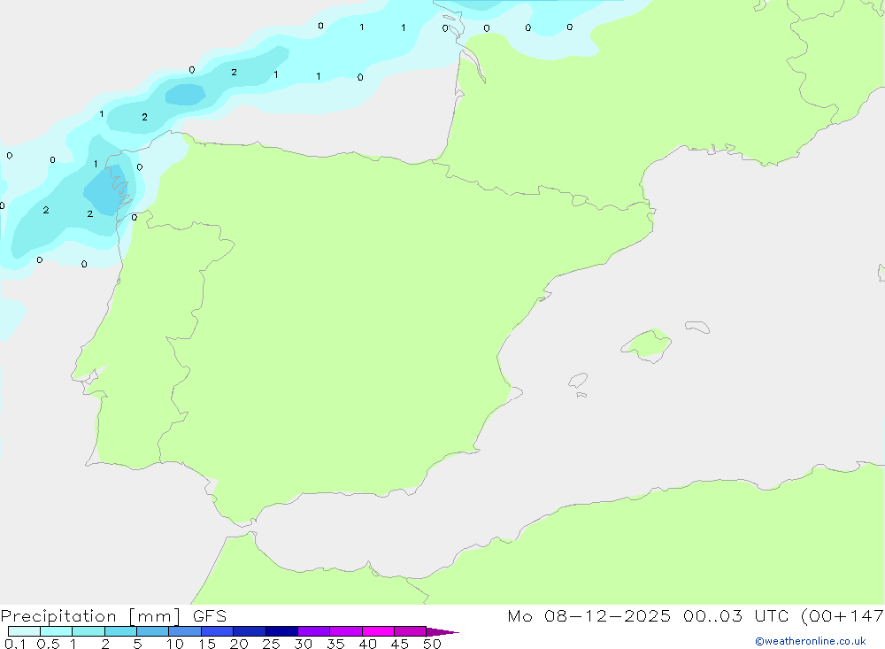The height and width of the screenshot is (649, 885).
Task: Click the legend value '0.5'
Action: pos(48,644)
